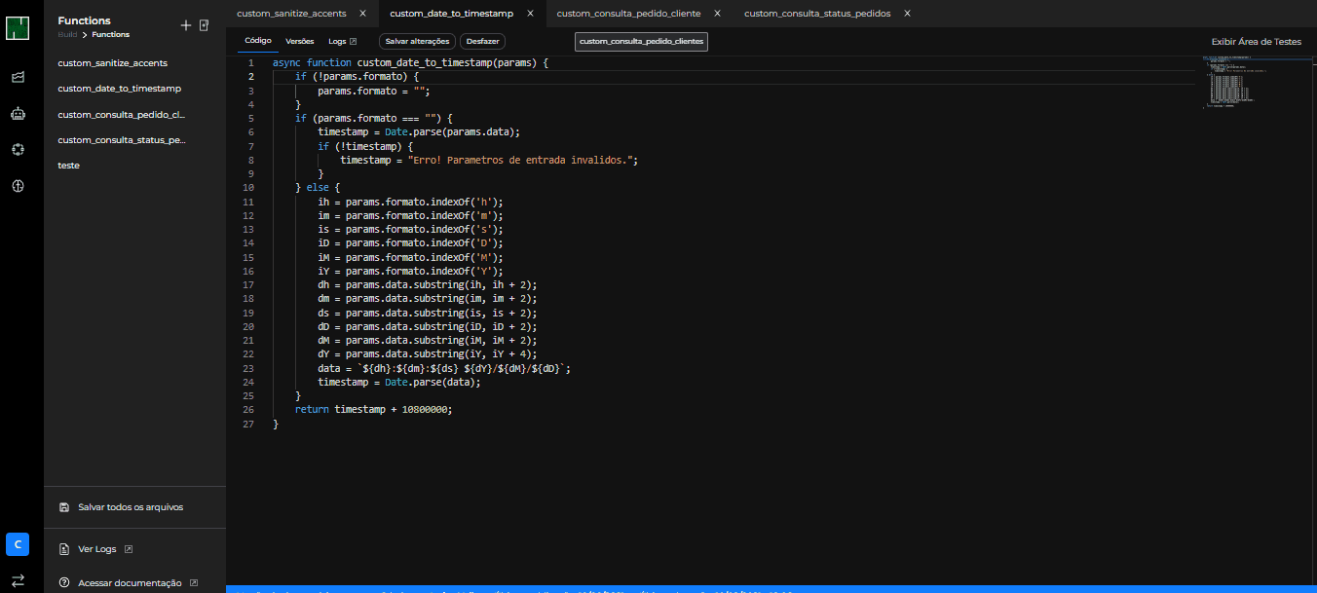Open the analytics chart icon in sidebar

(x=18, y=77)
